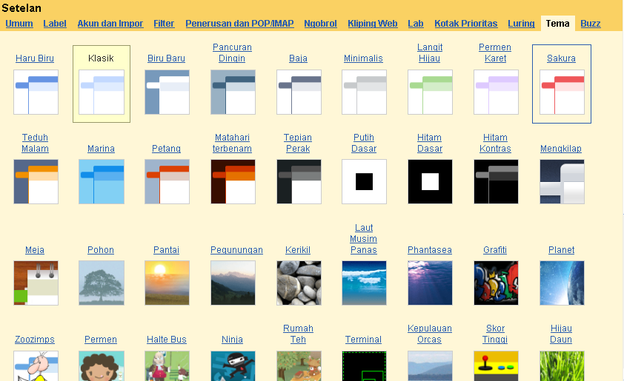This screenshot has height=381, width=624.
Task: Select the Pancuran Dingin theme preview
Action: coord(233,92)
